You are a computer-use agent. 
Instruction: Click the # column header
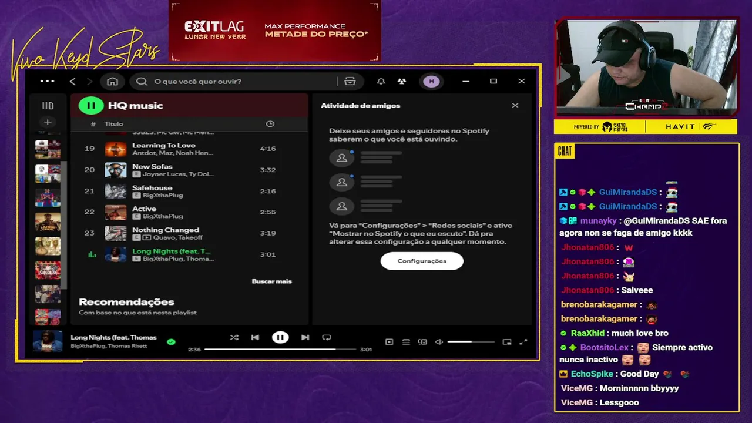pyautogui.click(x=93, y=124)
